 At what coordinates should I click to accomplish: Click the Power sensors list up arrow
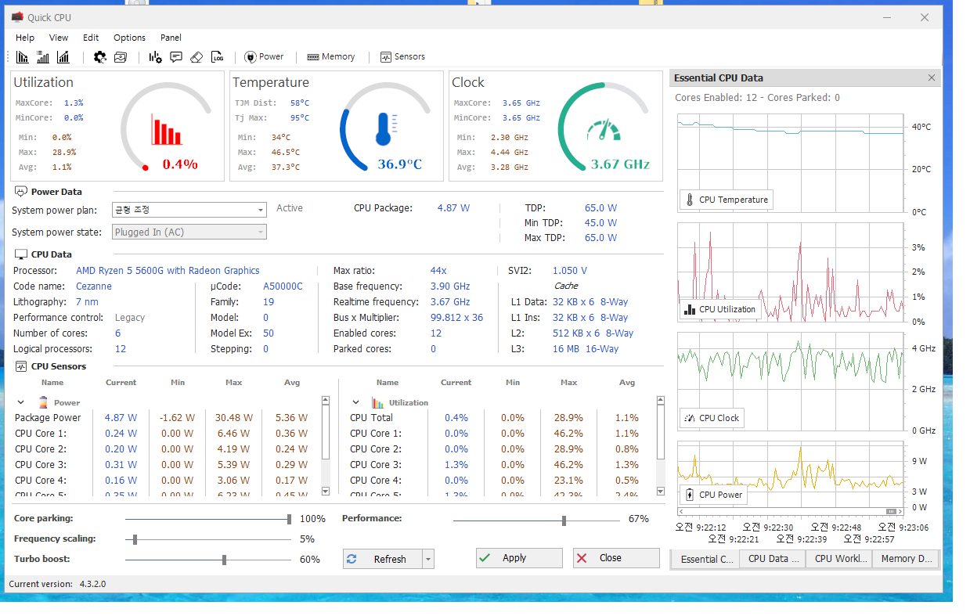click(326, 400)
